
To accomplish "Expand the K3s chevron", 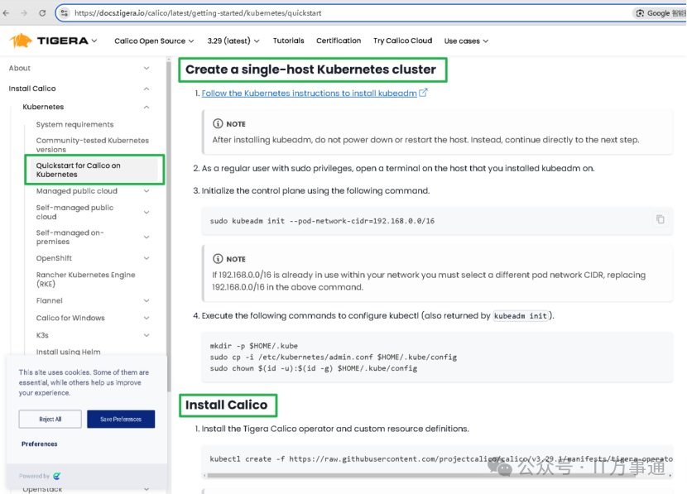I will click(147, 335).
